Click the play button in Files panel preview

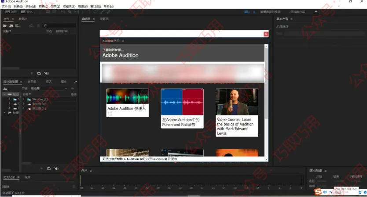(32, 73)
